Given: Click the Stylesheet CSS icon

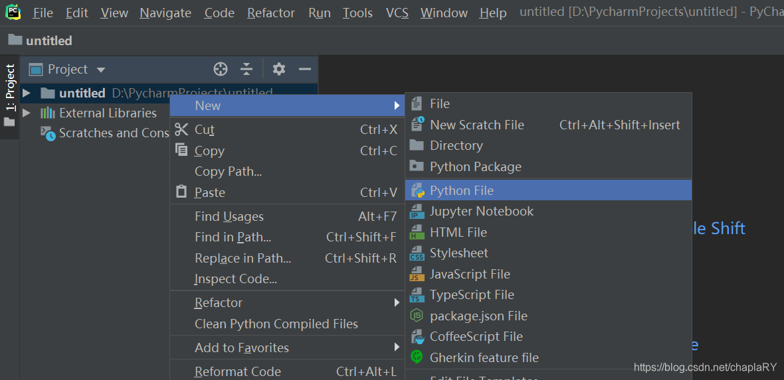Looking at the screenshot, I should click(x=417, y=254).
